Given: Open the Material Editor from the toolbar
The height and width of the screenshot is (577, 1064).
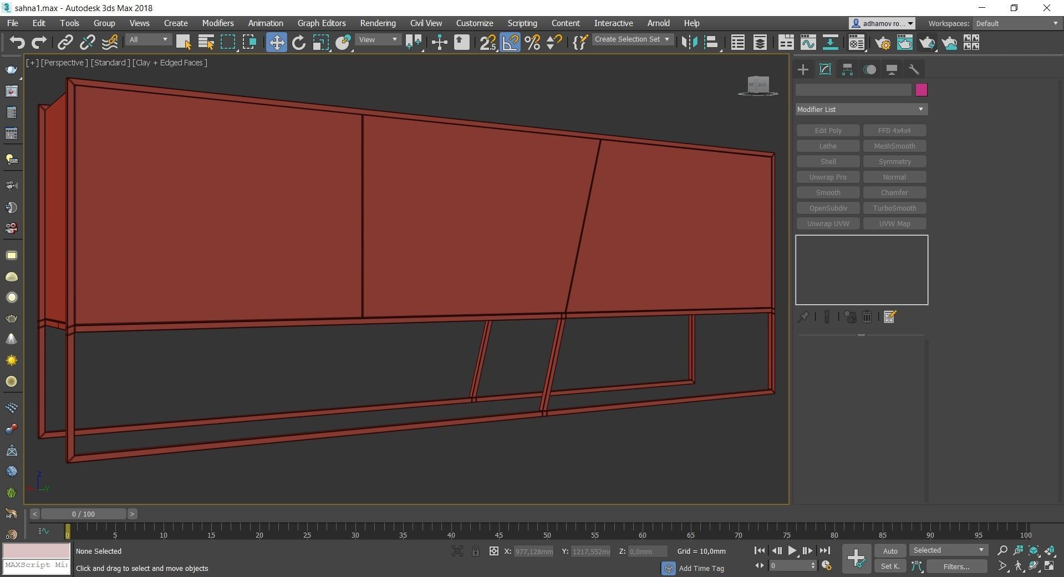Looking at the screenshot, I should coord(857,43).
